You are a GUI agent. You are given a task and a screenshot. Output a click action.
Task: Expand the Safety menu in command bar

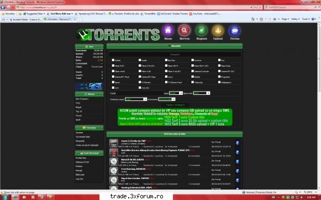[295, 19]
